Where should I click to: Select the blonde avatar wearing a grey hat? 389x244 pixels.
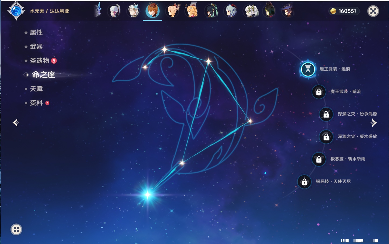(192, 11)
